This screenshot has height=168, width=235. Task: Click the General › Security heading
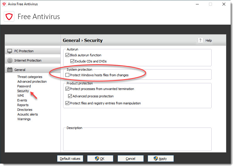click(83, 40)
